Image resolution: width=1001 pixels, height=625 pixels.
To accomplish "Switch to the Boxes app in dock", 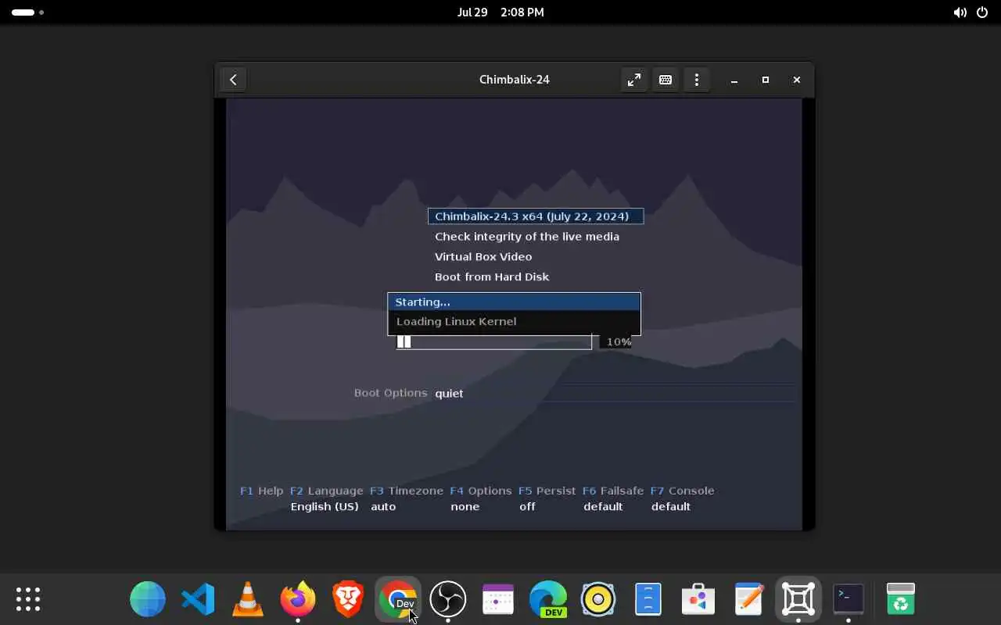I will [x=798, y=599].
